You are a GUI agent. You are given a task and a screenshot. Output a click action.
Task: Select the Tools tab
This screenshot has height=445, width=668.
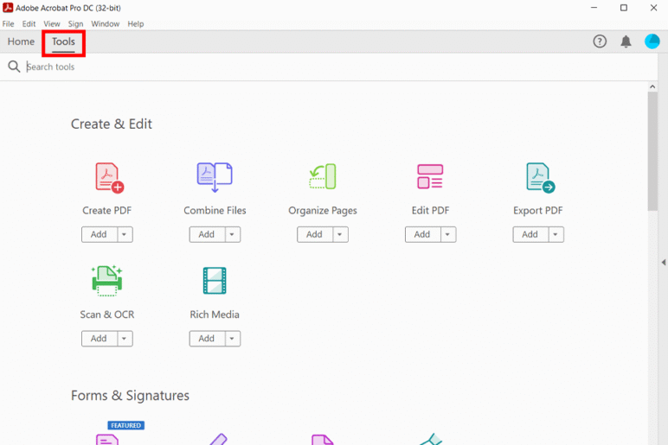(x=63, y=42)
